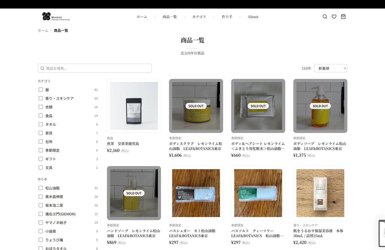Check the 文具 category checkbox

click(x=41, y=168)
